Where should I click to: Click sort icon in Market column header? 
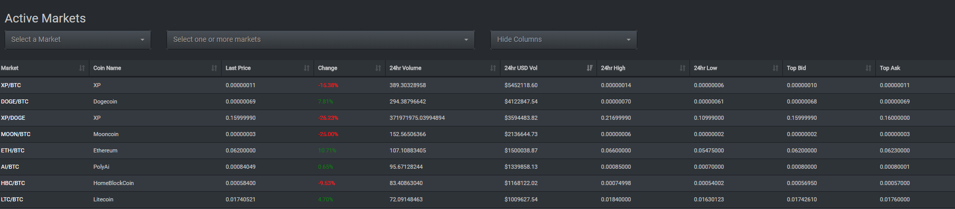tap(82, 68)
